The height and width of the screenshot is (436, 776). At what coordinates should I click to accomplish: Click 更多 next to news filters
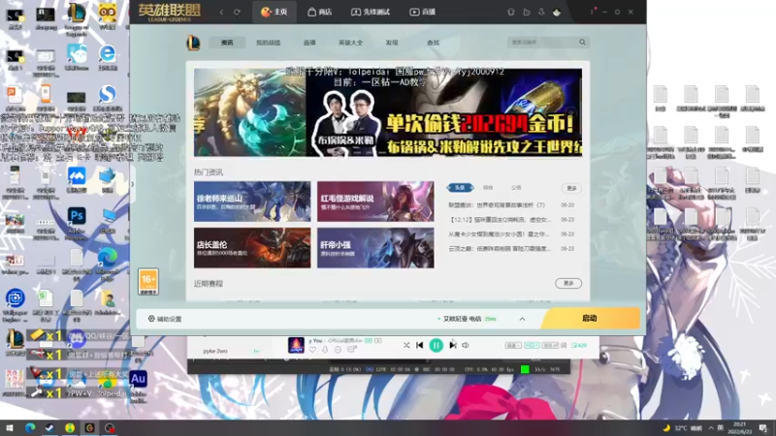tap(571, 188)
